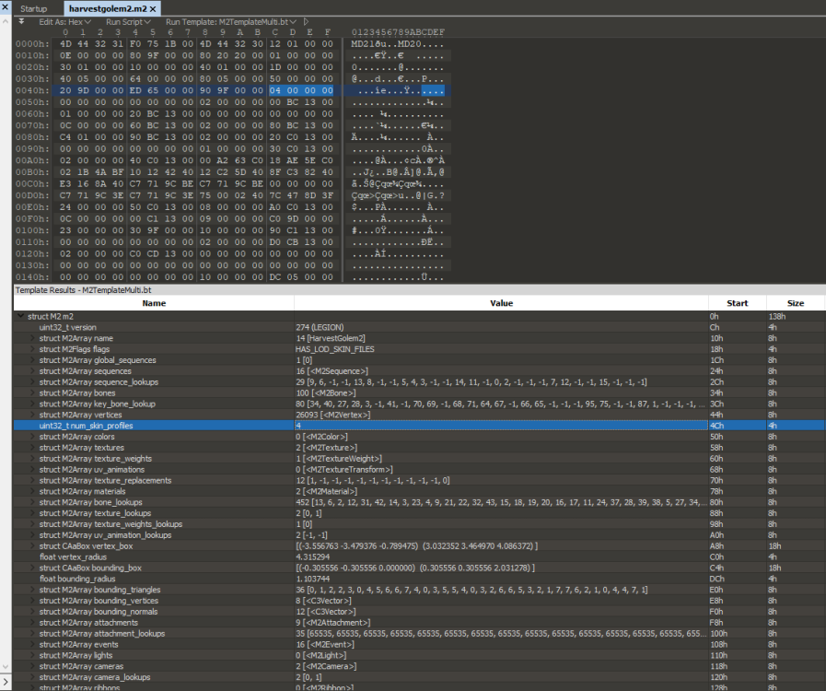Click the X icon left of Startup tab
Viewport: 826px width, 691px height.
6,8
